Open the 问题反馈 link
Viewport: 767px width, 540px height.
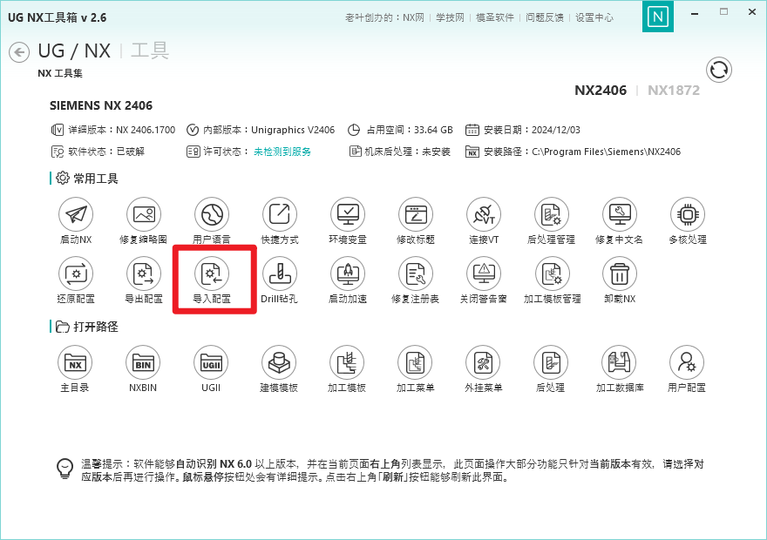tap(545, 17)
